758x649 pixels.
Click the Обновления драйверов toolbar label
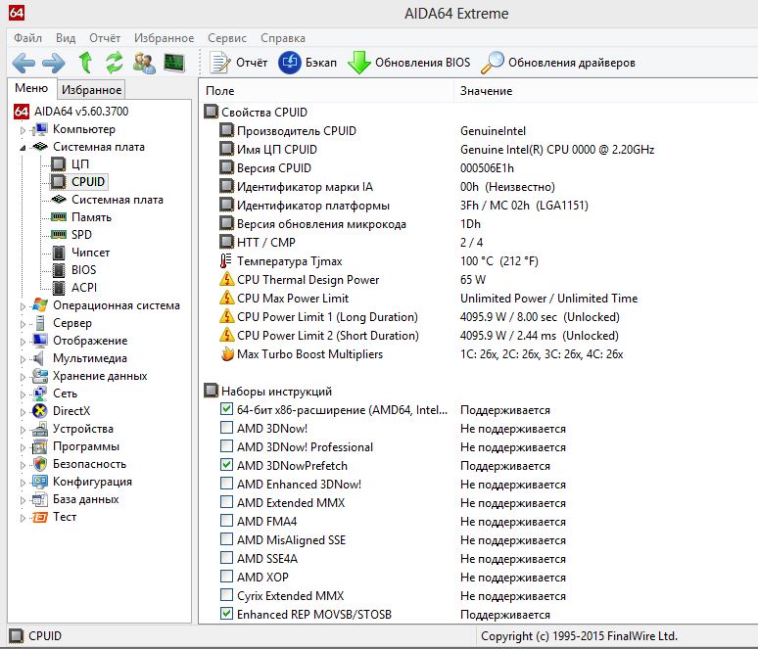[571, 63]
